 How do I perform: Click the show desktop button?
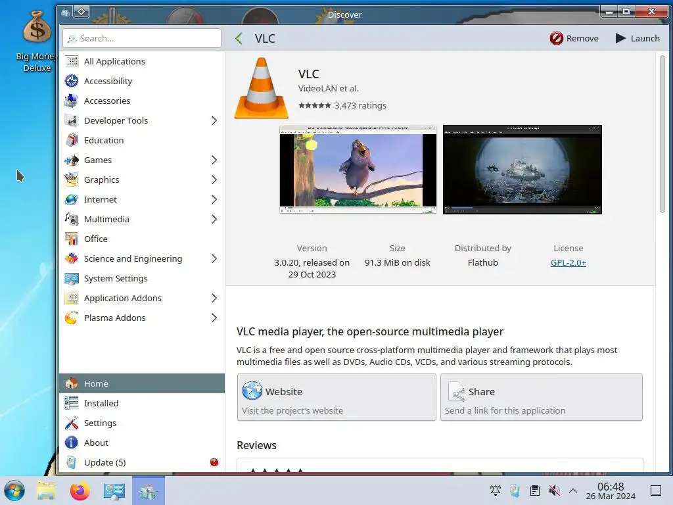656,491
